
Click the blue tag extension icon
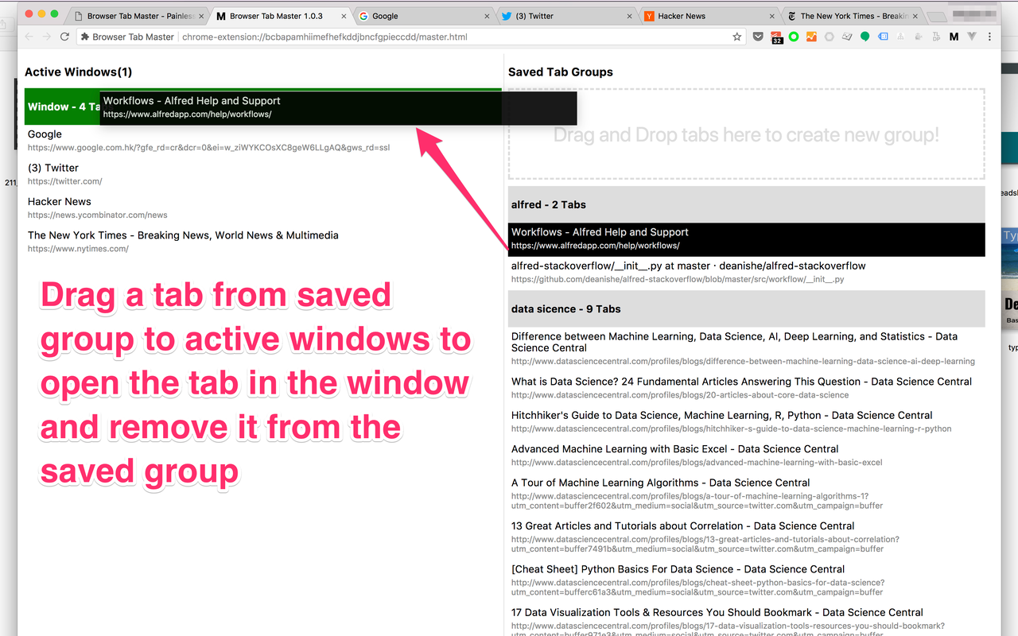pyautogui.click(x=883, y=37)
